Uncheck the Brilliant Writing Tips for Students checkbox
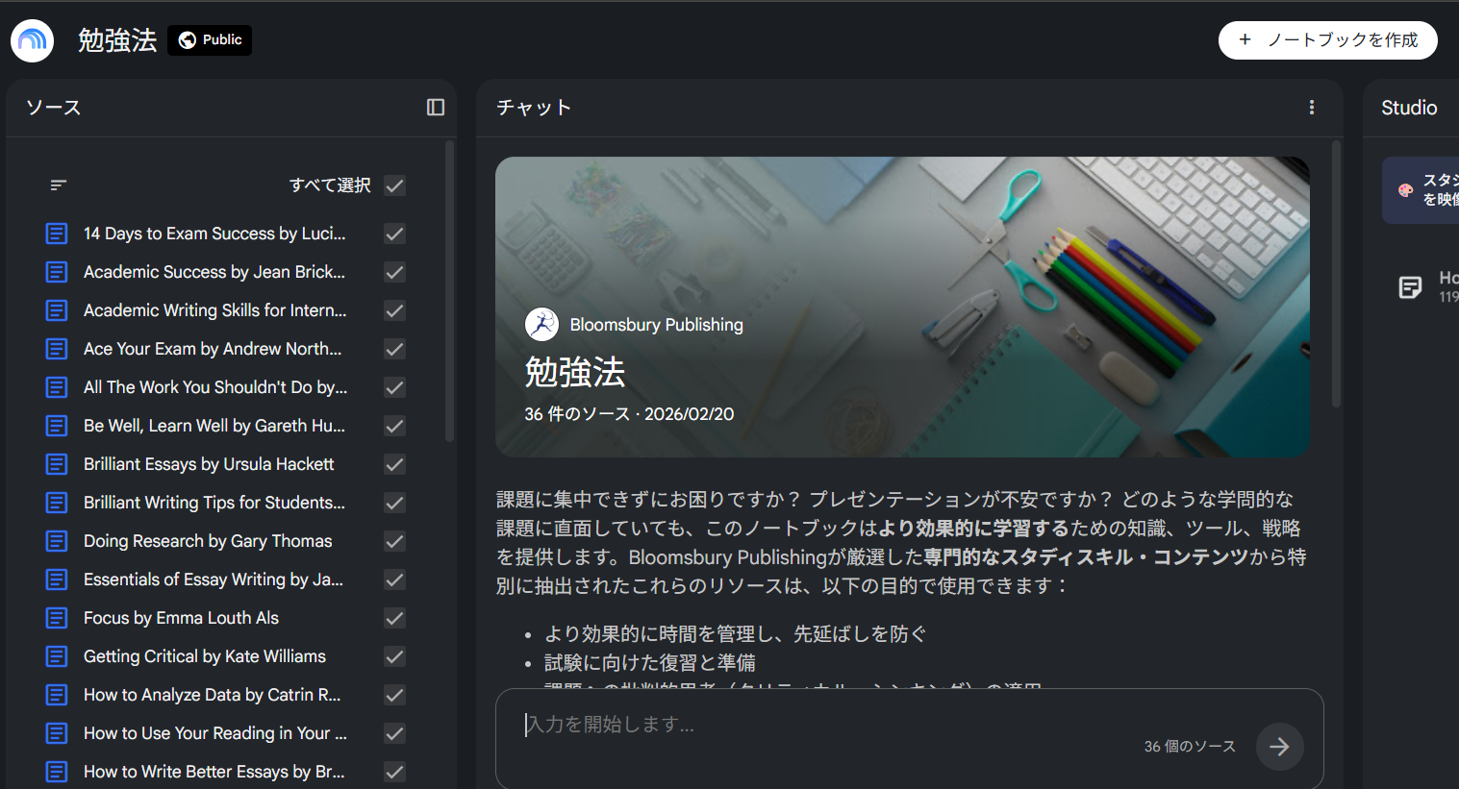 pyautogui.click(x=394, y=503)
